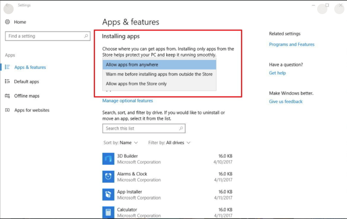Open Programs and Features link
Viewport: 347px width, 219px height.
[x=292, y=44]
